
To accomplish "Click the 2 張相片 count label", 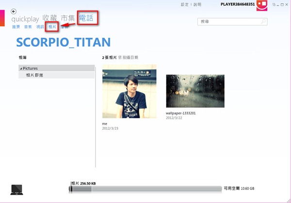I will click(109, 57).
